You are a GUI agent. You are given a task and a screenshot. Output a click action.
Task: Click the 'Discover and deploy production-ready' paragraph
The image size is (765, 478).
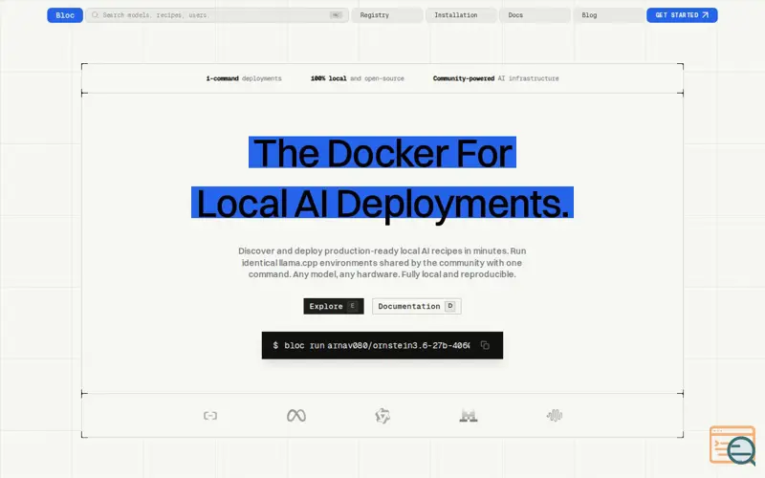[382, 262]
